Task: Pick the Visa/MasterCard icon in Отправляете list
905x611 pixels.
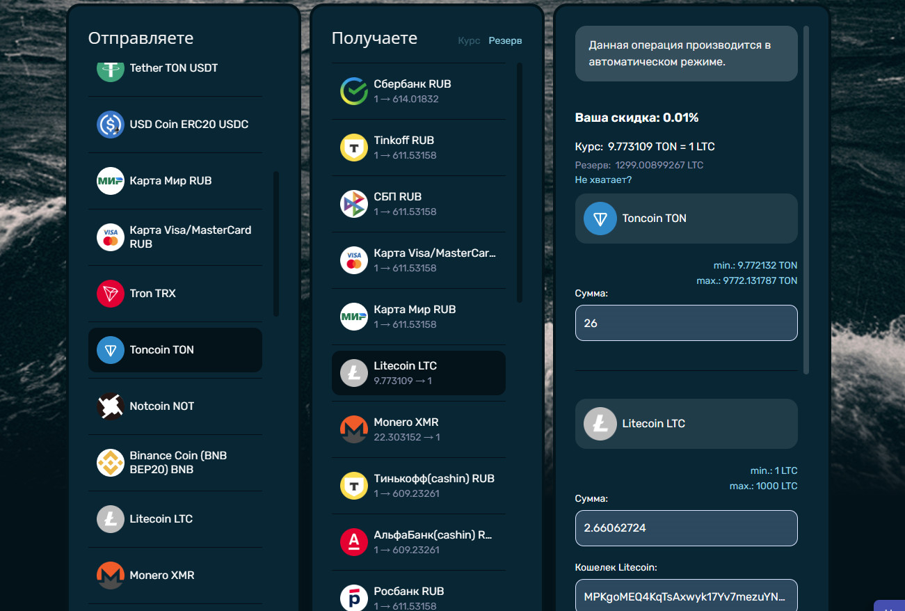Action: pos(110,237)
